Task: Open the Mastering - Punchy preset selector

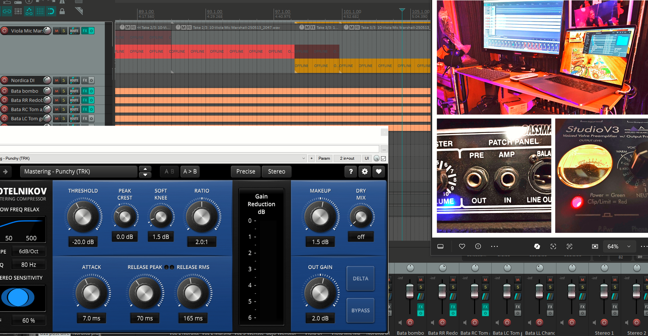Action: 79,172
